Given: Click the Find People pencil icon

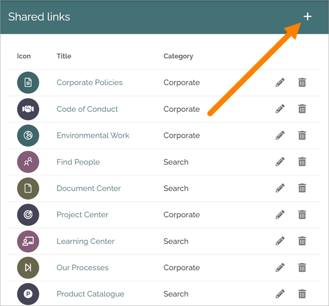Looking at the screenshot, I should 280,162.
